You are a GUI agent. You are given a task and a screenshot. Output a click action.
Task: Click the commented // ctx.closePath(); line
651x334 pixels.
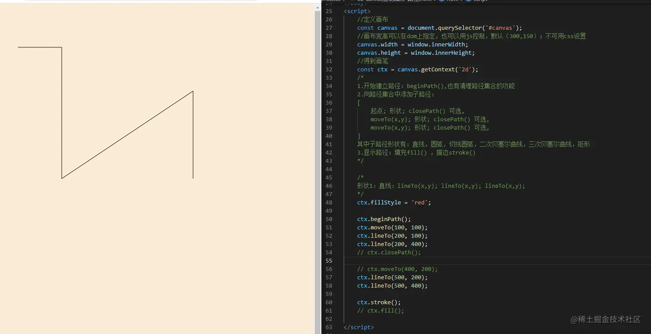pyautogui.click(x=389, y=252)
